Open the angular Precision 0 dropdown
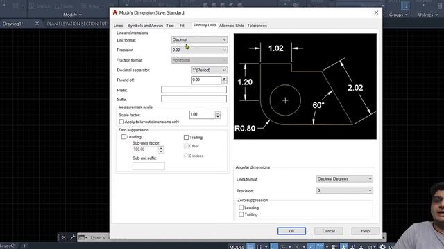 click(344, 190)
